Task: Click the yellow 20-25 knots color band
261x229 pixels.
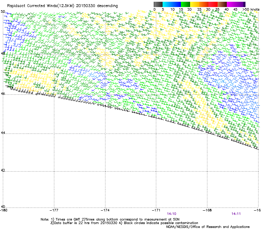Action: (195, 4)
